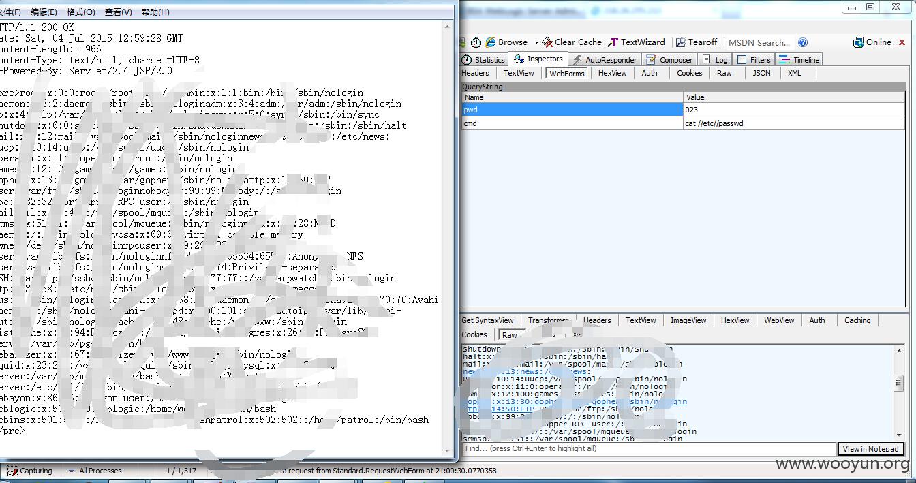Image resolution: width=916 pixels, height=483 pixels.
Task: Select response Raw tab
Action: point(510,334)
